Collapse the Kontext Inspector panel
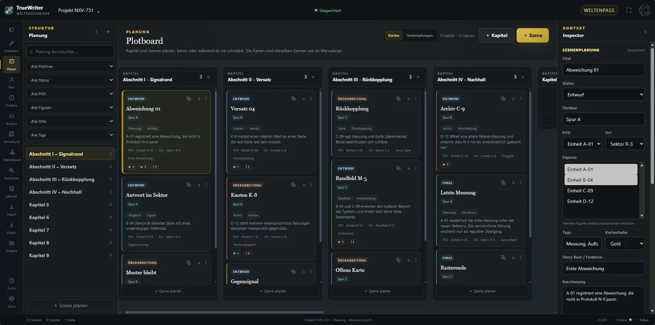This screenshot has height=325, width=655. pyautogui.click(x=645, y=32)
